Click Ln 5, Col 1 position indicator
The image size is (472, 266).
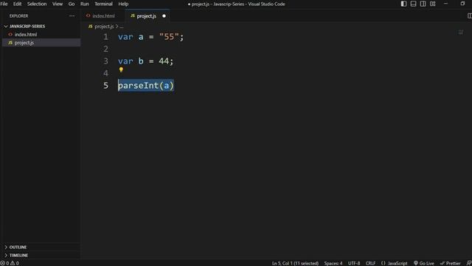pyautogui.click(x=295, y=263)
